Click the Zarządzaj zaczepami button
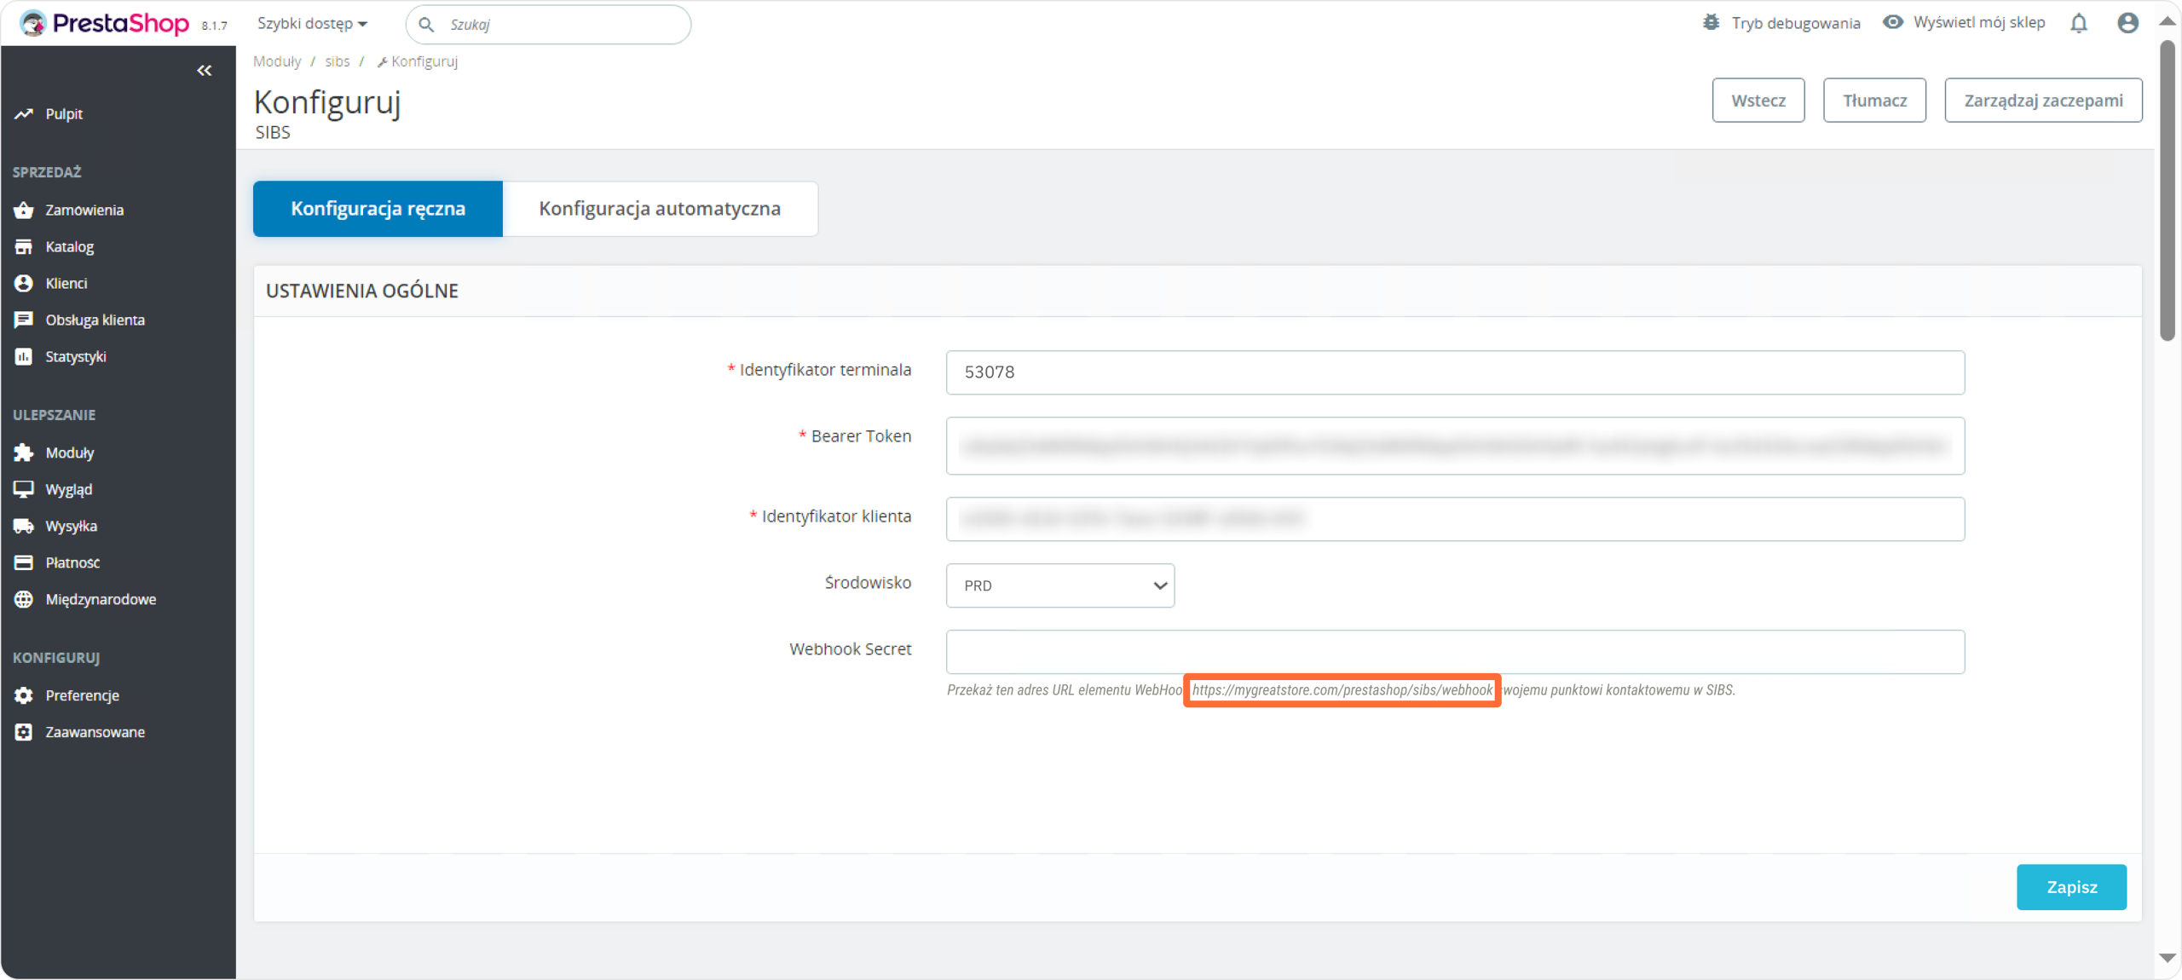This screenshot has width=2182, height=980. coord(2043,101)
